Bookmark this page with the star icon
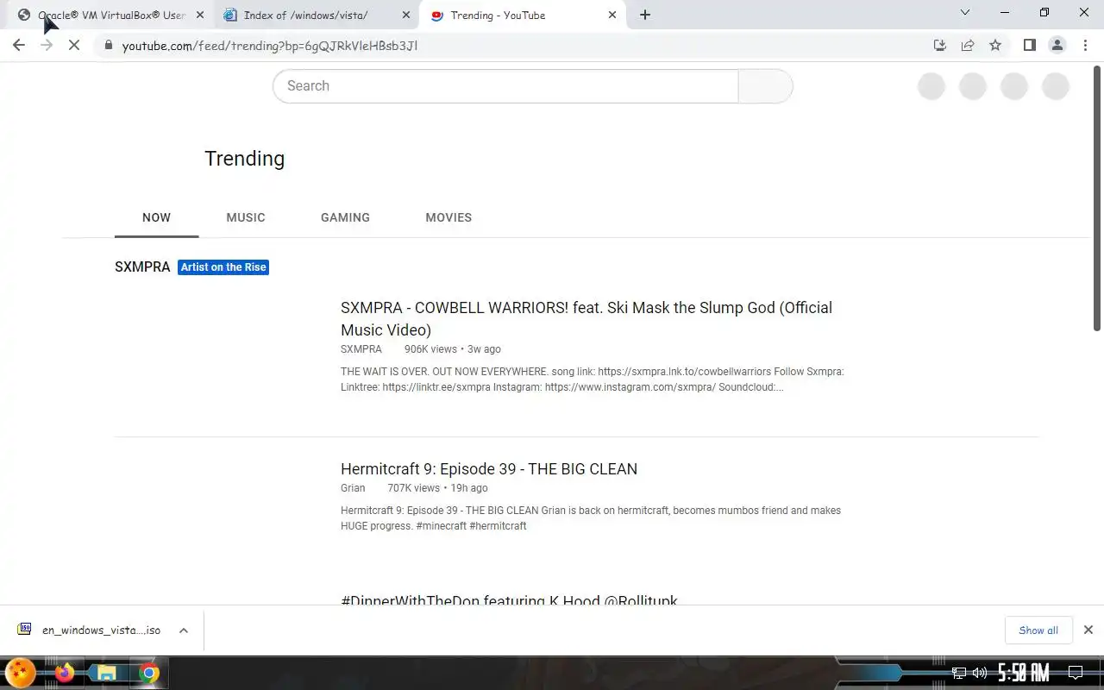The image size is (1104, 690). point(995,45)
